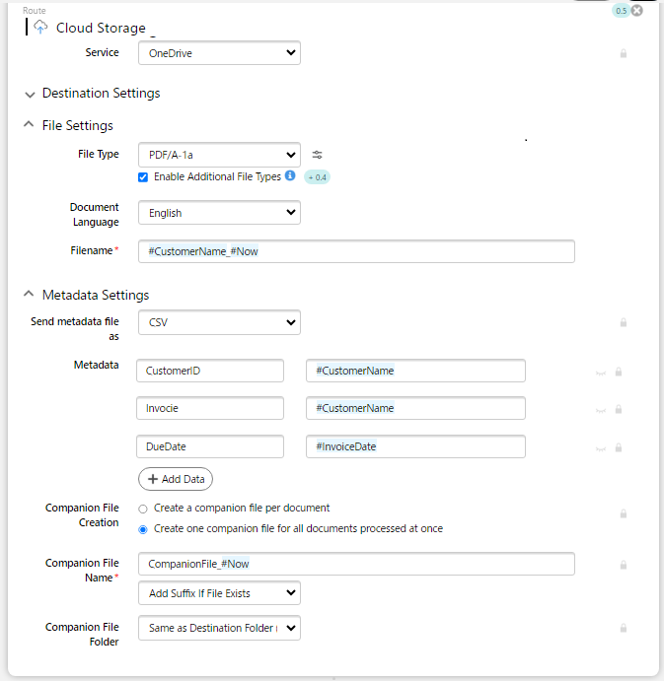The image size is (664, 681).
Task: Click #CustomerName value in CustomerID row
Action: tap(415, 371)
